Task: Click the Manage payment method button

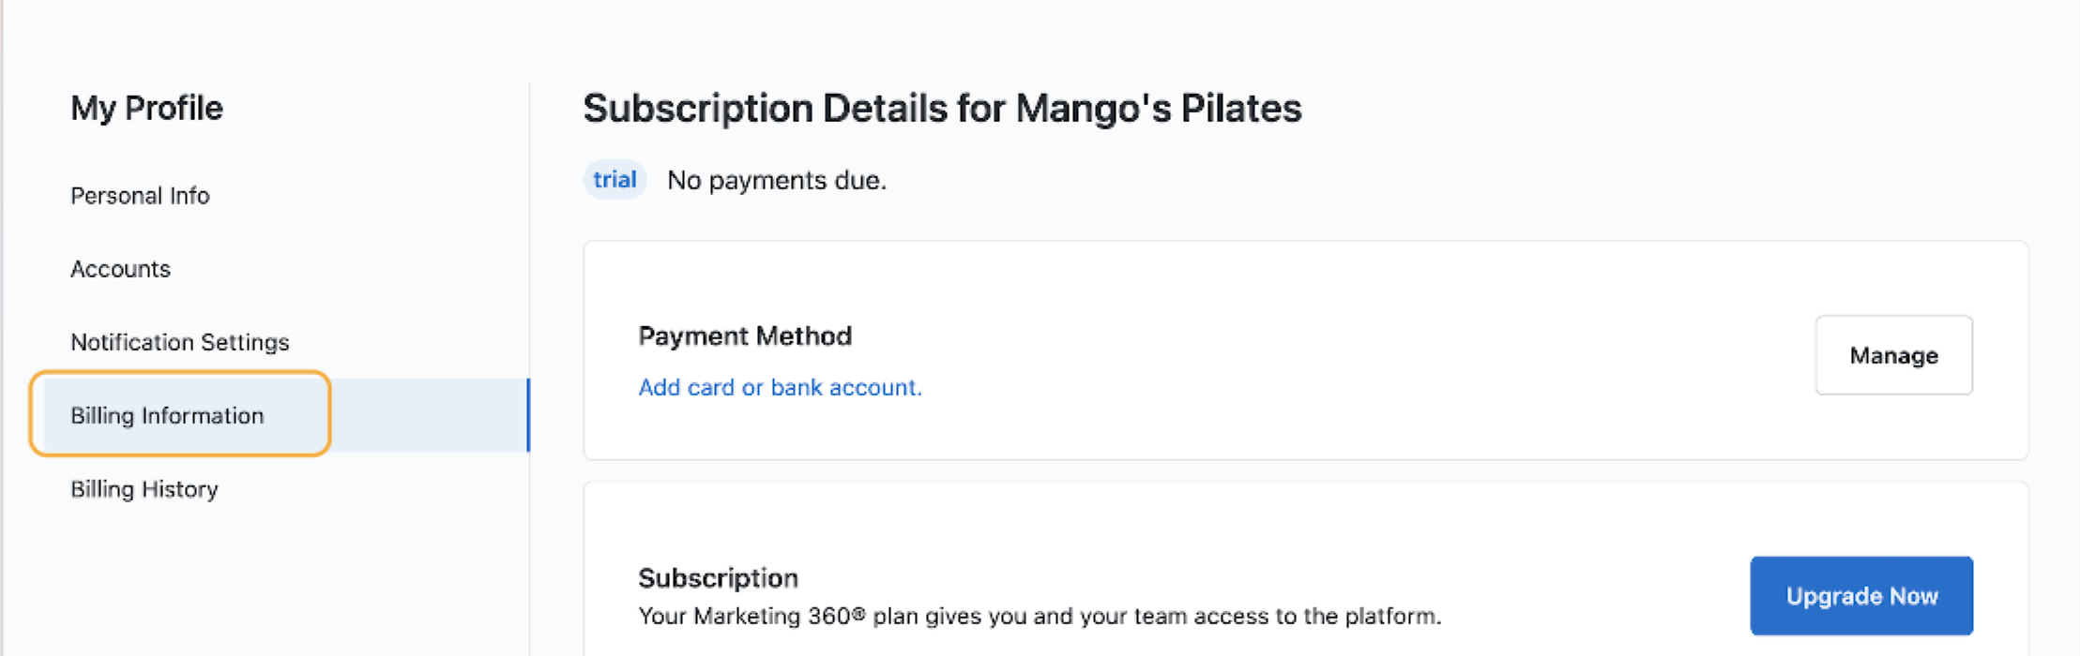Action: pos(1892,355)
